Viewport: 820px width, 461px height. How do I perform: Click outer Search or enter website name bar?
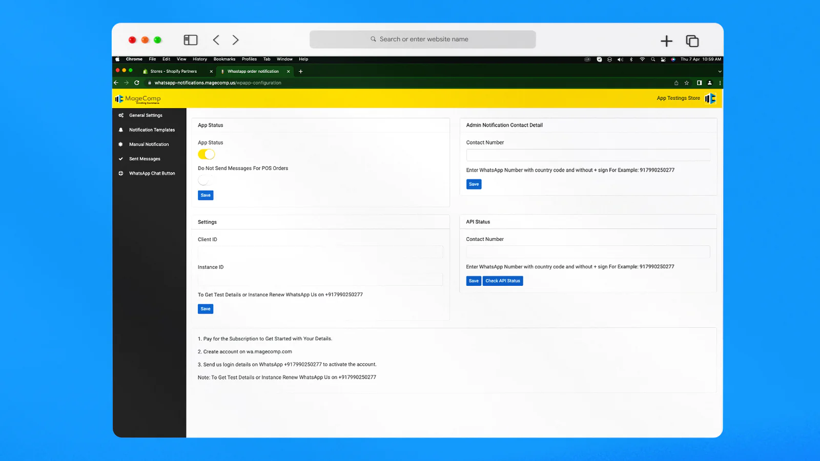pyautogui.click(x=423, y=39)
